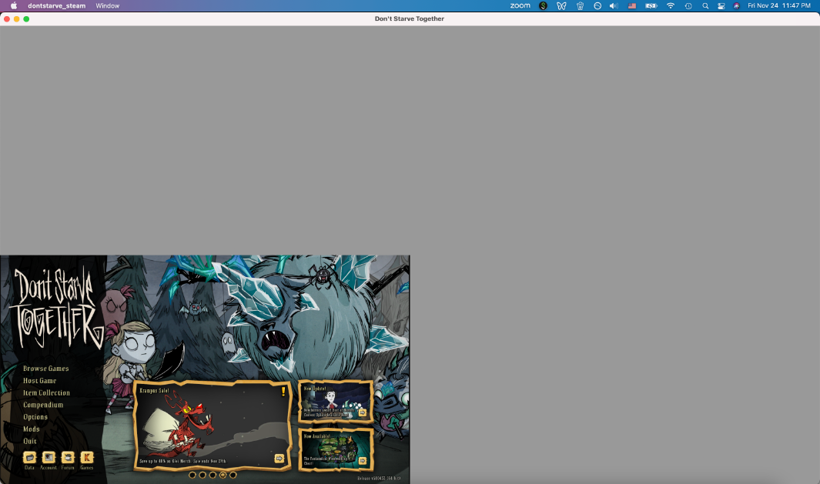The width and height of the screenshot is (820, 484).
Task: Open dontstarve_steam app menu
Action: tap(56, 5)
